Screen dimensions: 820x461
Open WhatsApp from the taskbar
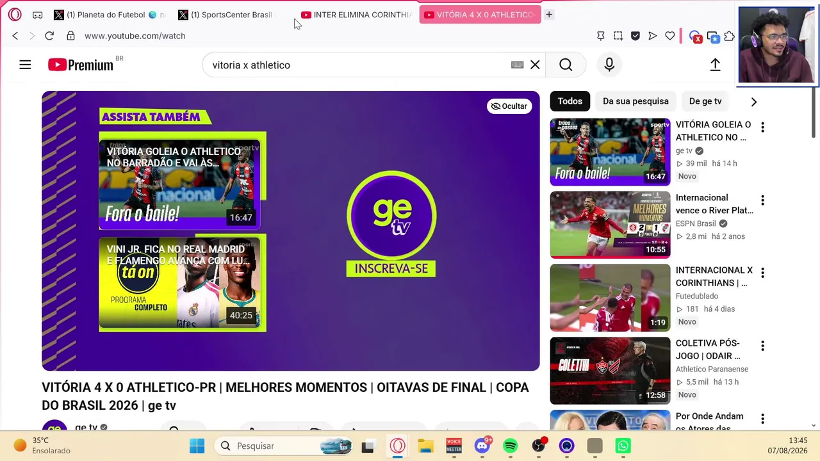pyautogui.click(x=623, y=446)
